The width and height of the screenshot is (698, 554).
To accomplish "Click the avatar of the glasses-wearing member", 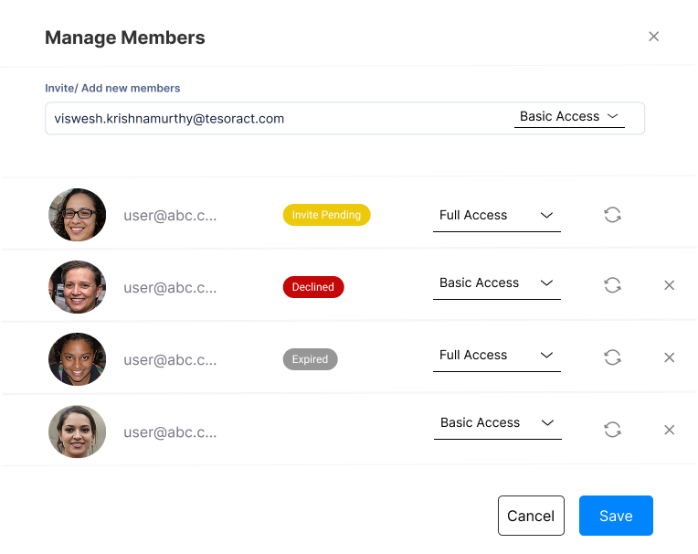I will [x=78, y=215].
